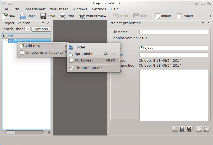Float the Project Explorer panel
This screenshot has height=145, width=213.
[43, 23]
